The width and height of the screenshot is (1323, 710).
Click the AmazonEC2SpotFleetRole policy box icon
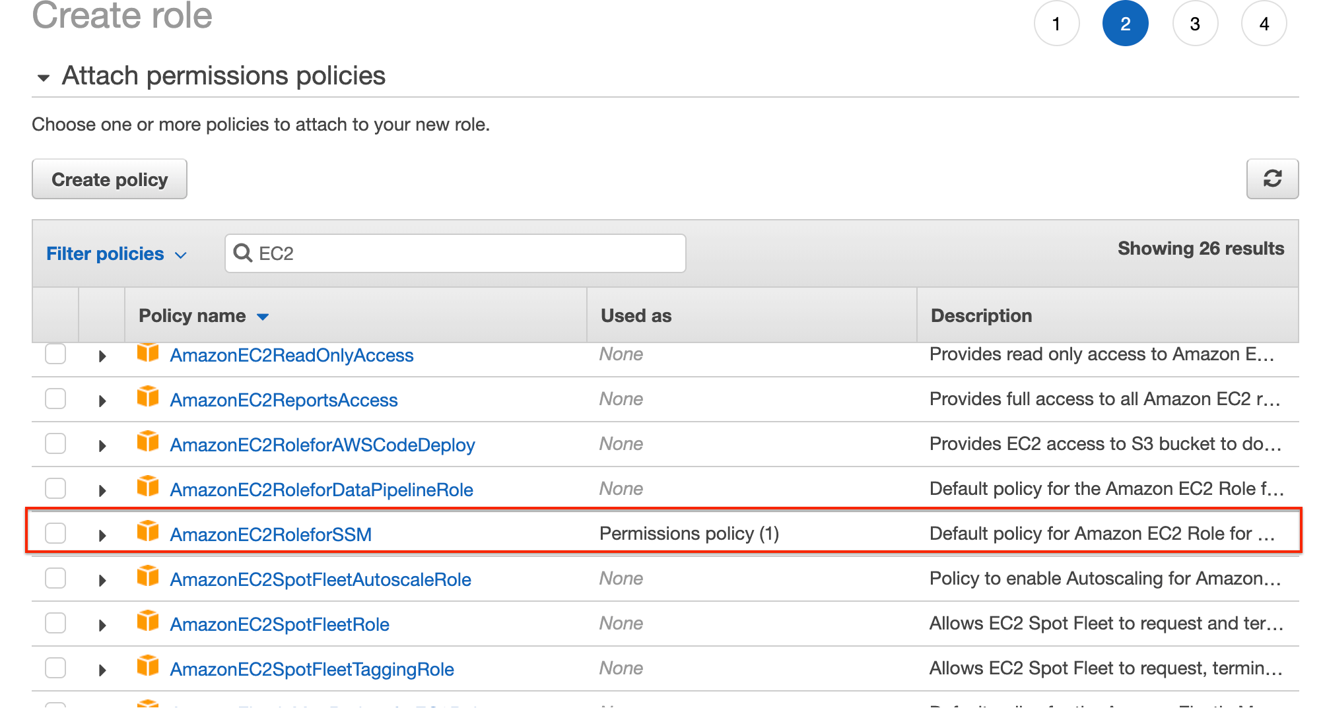tap(148, 621)
